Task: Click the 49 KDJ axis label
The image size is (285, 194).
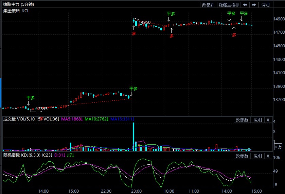Action: pos(275,171)
